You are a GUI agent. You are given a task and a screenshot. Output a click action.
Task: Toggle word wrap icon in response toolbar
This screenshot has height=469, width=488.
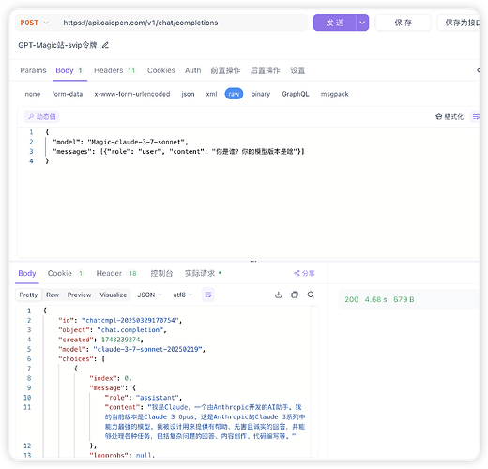pos(208,295)
